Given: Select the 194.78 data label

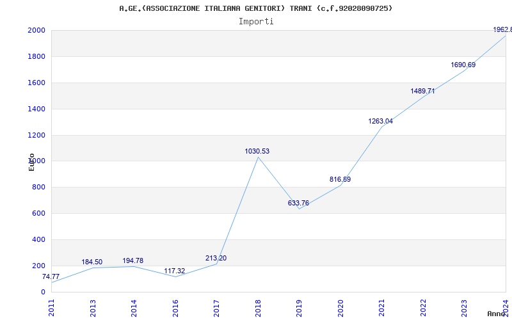Looking at the screenshot, I should click(133, 261).
